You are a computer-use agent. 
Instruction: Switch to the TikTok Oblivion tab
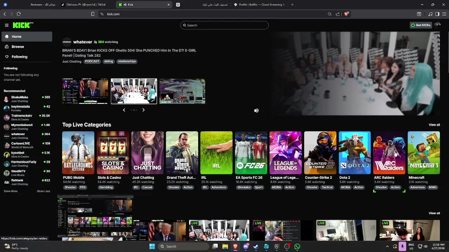click(x=86, y=5)
